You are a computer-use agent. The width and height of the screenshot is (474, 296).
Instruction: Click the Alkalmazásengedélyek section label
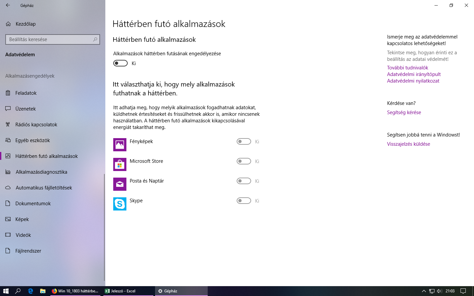[30, 76]
